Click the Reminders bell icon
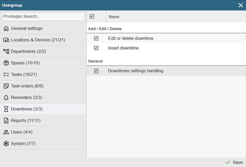Viewport: 246px width, 167px height. tap(6, 98)
